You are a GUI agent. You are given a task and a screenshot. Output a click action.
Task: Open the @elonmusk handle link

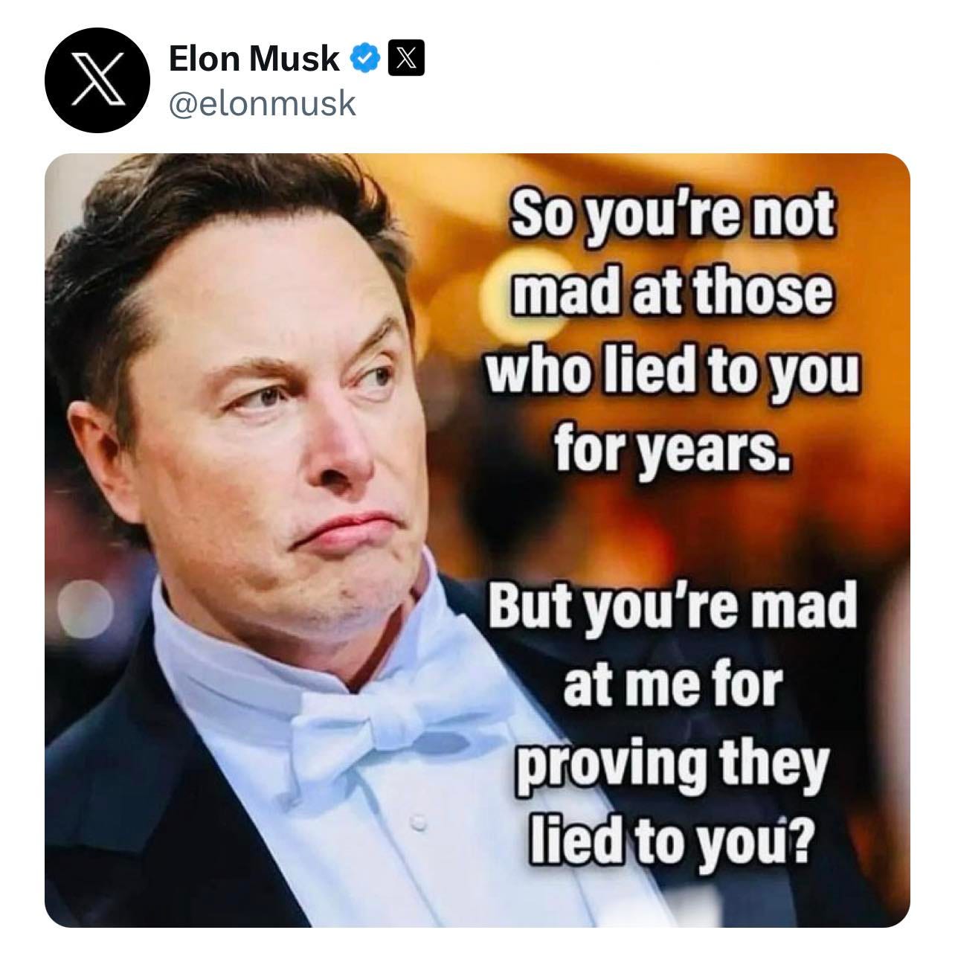(263, 103)
